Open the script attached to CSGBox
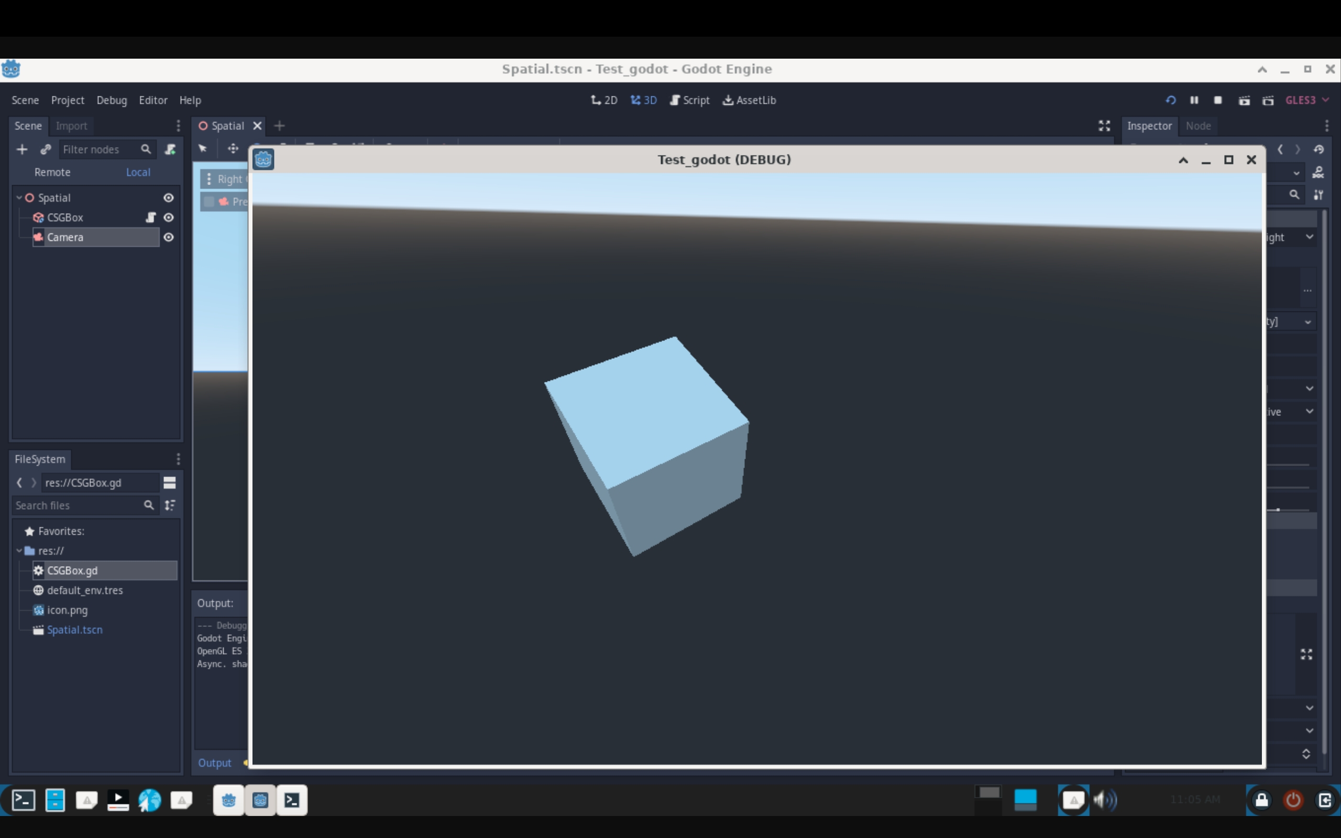 pyautogui.click(x=151, y=217)
